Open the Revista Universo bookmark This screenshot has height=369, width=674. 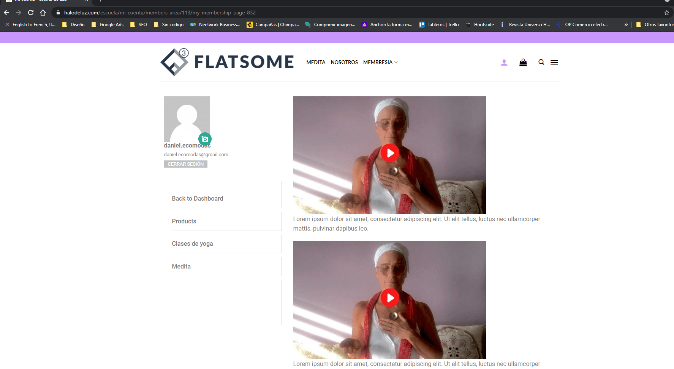pyautogui.click(x=525, y=25)
